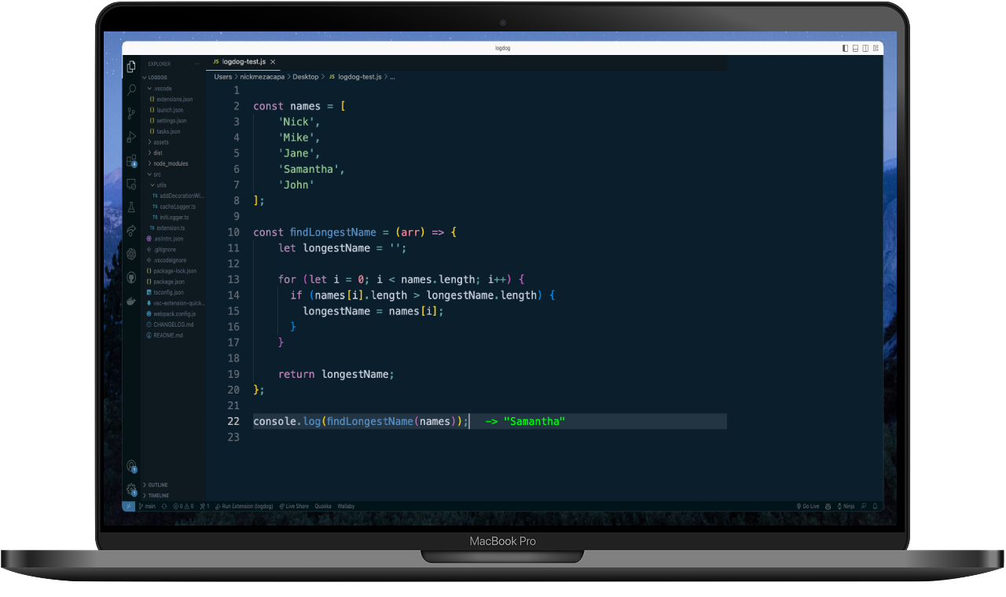Click Desktop in the breadcrumb
This screenshot has height=597, width=1006.
click(x=306, y=77)
